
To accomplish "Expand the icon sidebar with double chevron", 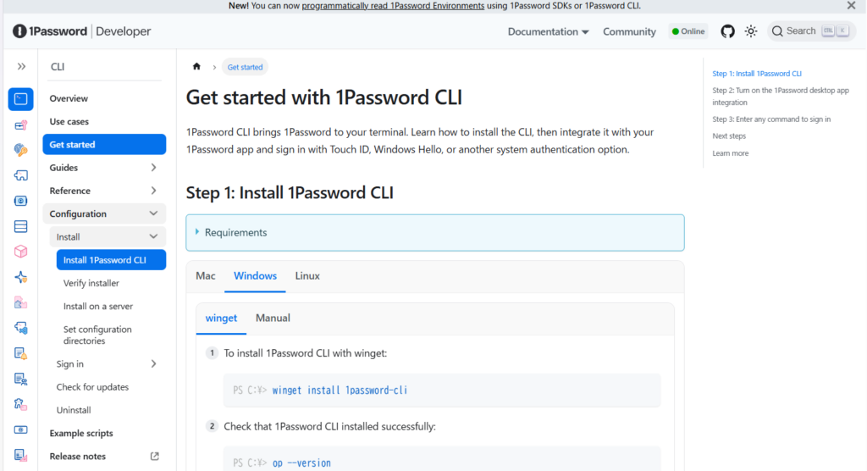I will [x=21, y=66].
